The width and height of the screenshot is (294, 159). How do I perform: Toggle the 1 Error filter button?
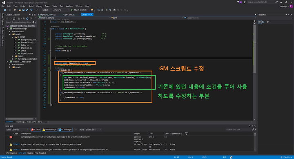click(x=36, y=130)
